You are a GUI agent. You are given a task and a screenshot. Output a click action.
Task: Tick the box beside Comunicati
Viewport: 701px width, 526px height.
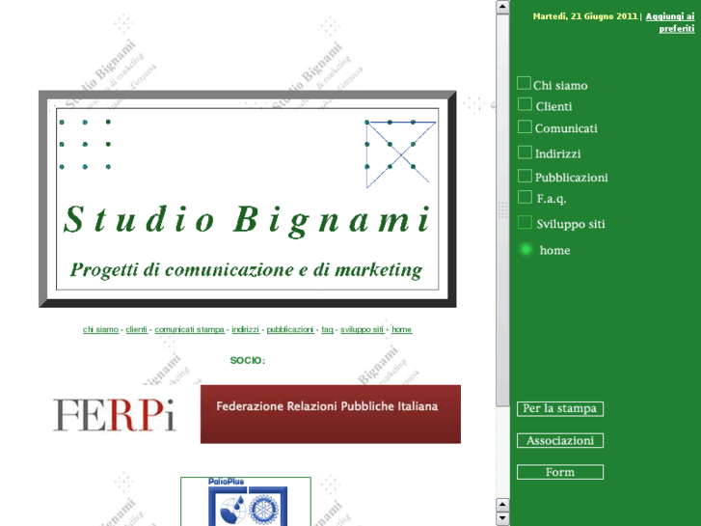(x=525, y=126)
